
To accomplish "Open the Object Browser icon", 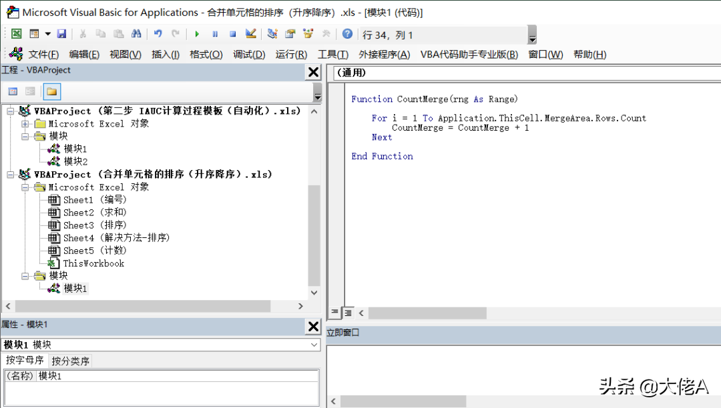I will pos(308,33).
